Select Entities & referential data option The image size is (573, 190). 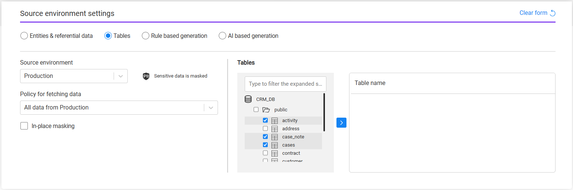click(x=24, y=36)
